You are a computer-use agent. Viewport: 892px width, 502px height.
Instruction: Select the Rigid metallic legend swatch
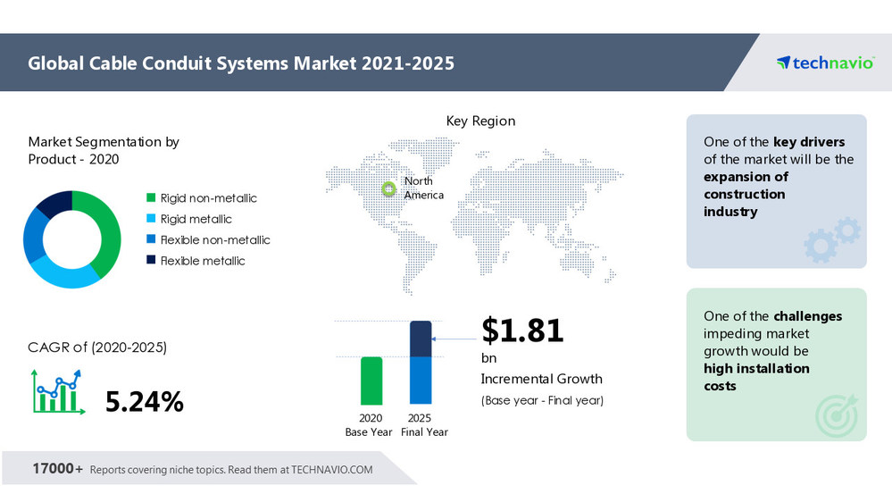point(151,219)
